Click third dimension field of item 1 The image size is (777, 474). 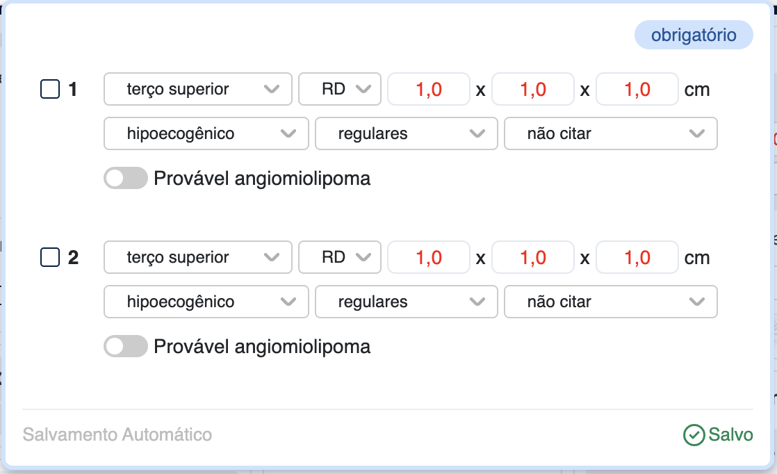(x=637, y=90)
